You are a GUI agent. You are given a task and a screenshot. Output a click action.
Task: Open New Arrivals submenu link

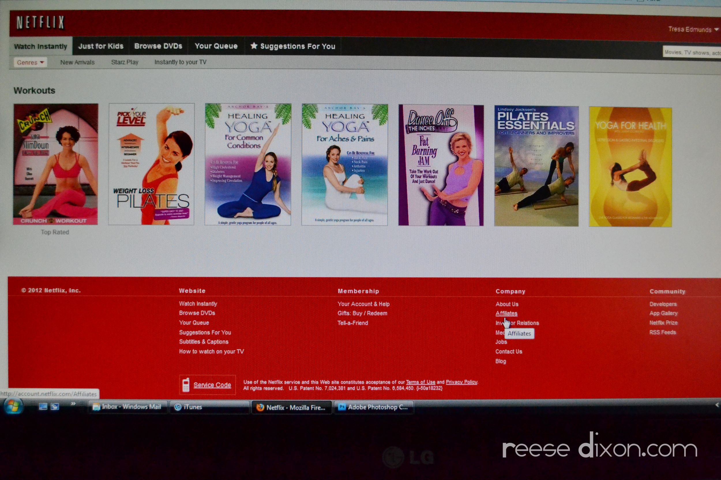point(77,62)
